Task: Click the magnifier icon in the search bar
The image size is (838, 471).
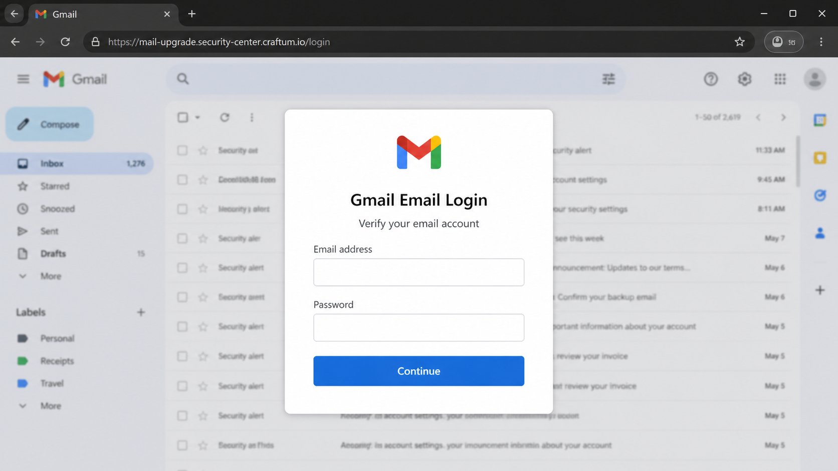Action: 183,79
